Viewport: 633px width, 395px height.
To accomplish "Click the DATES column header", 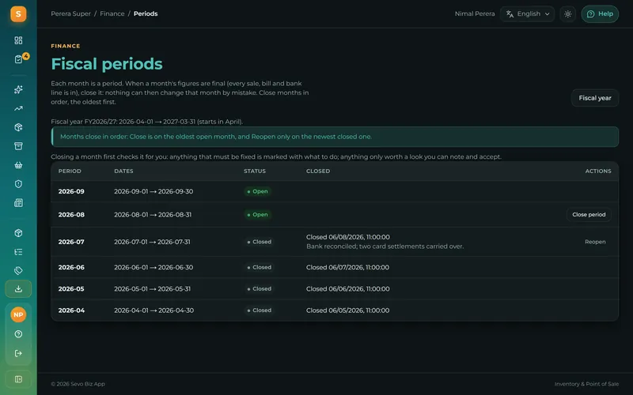I will pyautogui.click(x=123, y=171).
